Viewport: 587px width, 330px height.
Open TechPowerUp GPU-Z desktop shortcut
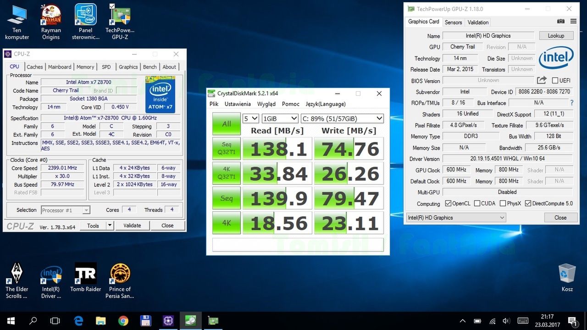[x=120, y=22]
